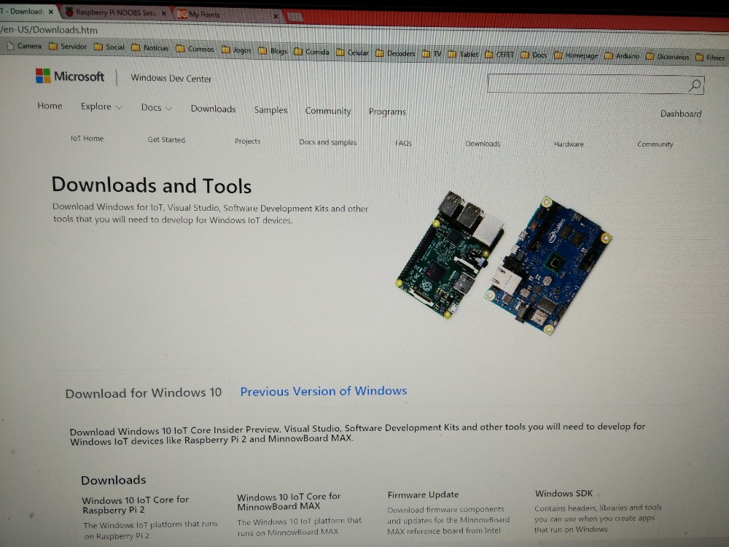Open the Windows SDK download
Image resolution: width=729 pixels, height=547 pixels.
coord(564,493)
